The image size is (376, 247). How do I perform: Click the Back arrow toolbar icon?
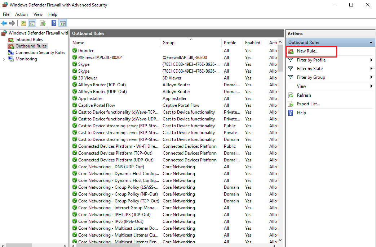(x=4, y=23)
